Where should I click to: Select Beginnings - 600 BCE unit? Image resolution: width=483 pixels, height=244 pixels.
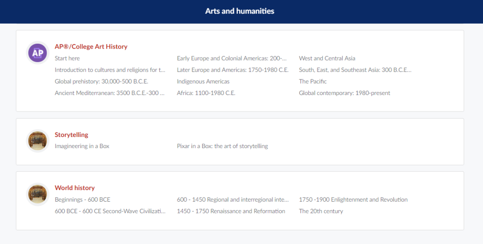[82, 199]
